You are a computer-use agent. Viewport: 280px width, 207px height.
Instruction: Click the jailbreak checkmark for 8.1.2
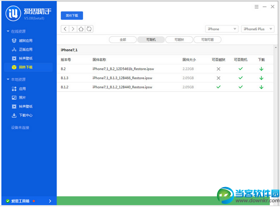[218, 87]
